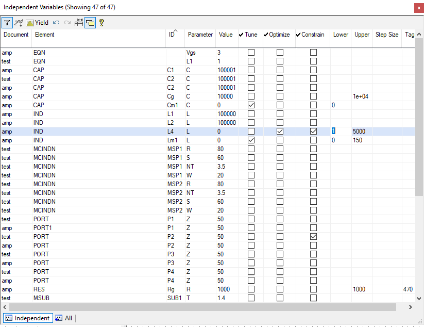Toggle the floating window icon
The width and height of the screenshot is (424, 327).
click(90, 23)
